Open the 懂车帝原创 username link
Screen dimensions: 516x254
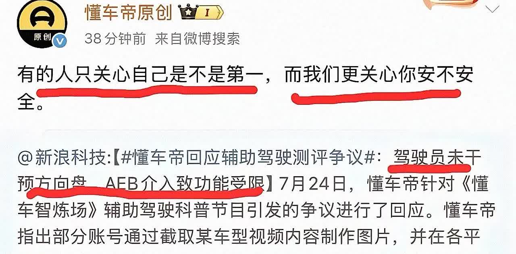(x=129, y=13)
